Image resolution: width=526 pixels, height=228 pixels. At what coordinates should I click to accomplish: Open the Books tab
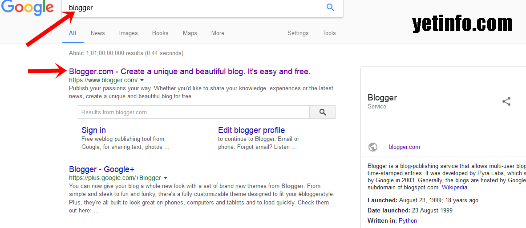[160, 33]
